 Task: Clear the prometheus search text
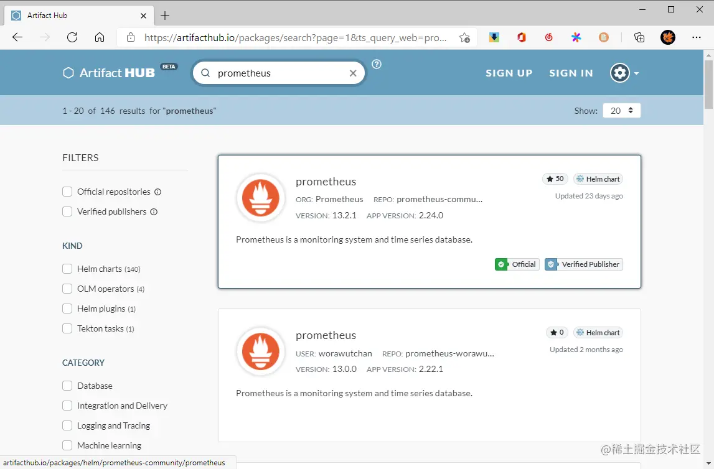(x=353, y=73)
